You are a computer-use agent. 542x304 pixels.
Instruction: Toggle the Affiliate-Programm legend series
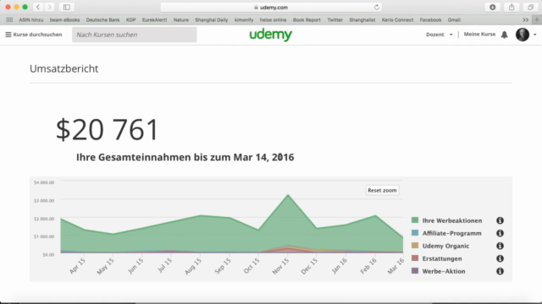click(451, 233)
